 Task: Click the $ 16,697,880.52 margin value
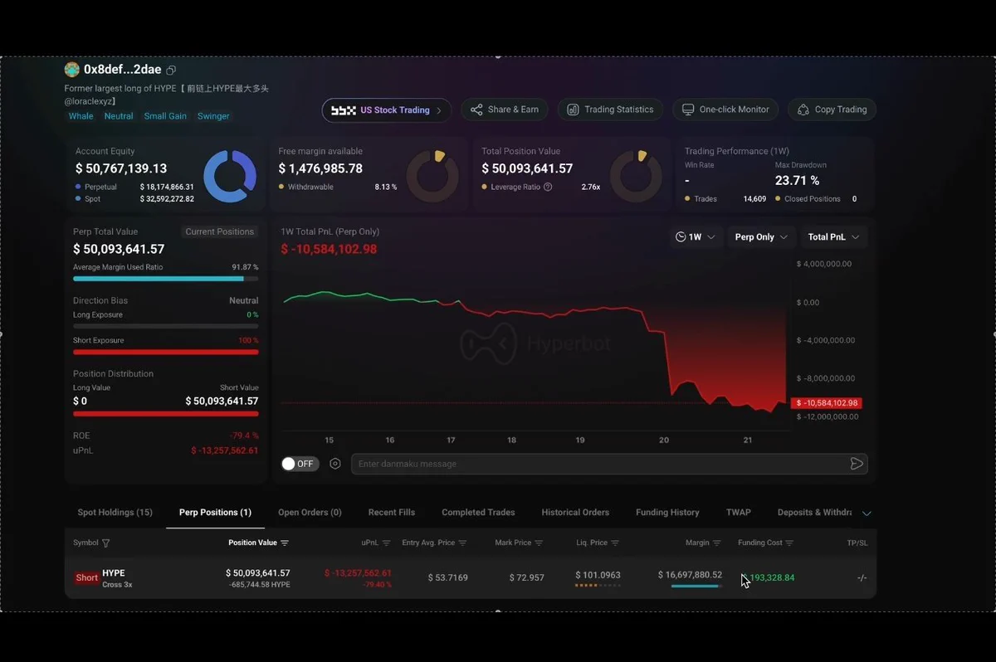(x=690, y=575)
